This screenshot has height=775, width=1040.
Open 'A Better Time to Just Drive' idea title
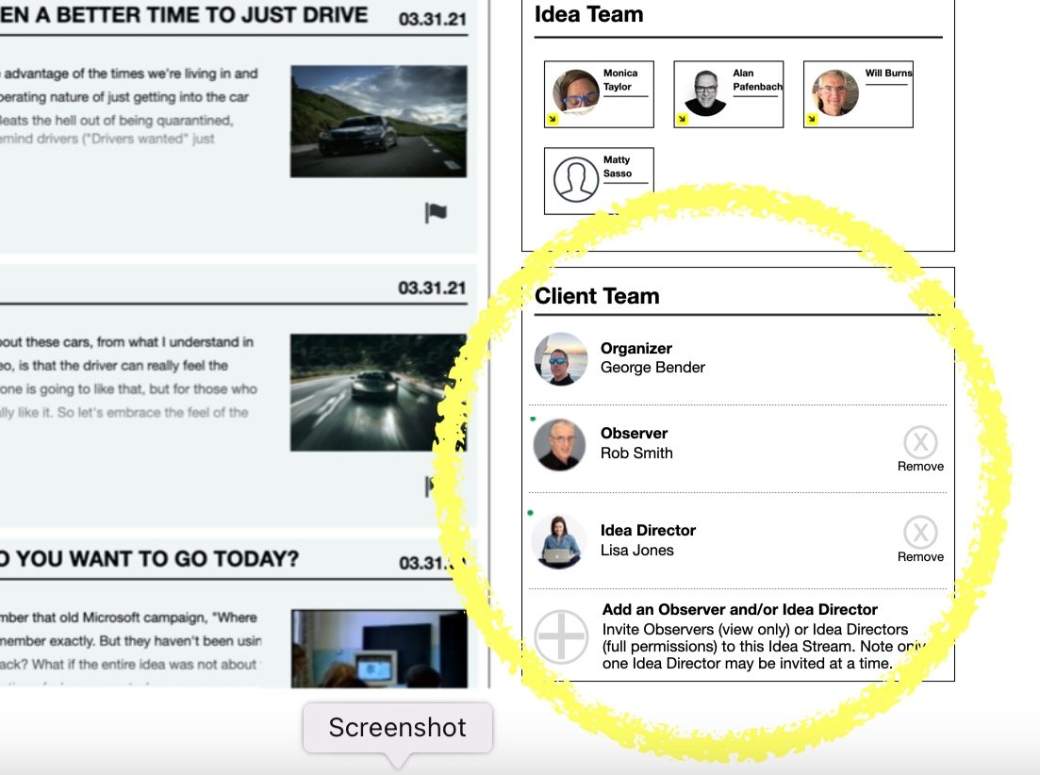(184, 15)
